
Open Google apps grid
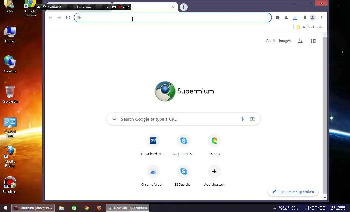(313, 41)
